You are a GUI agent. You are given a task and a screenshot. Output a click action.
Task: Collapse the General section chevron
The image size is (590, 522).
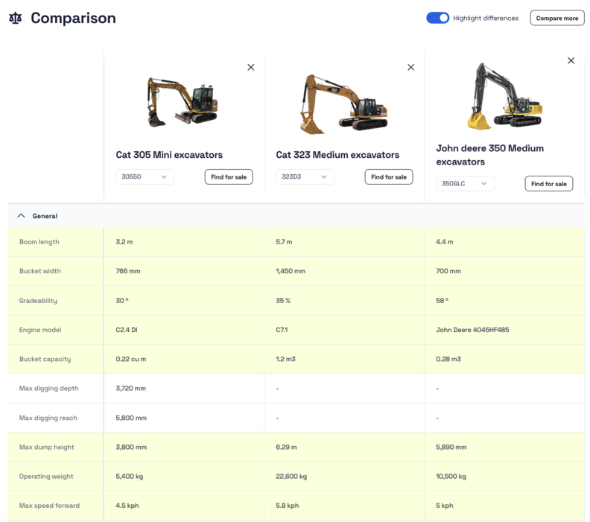coord(21,216)
